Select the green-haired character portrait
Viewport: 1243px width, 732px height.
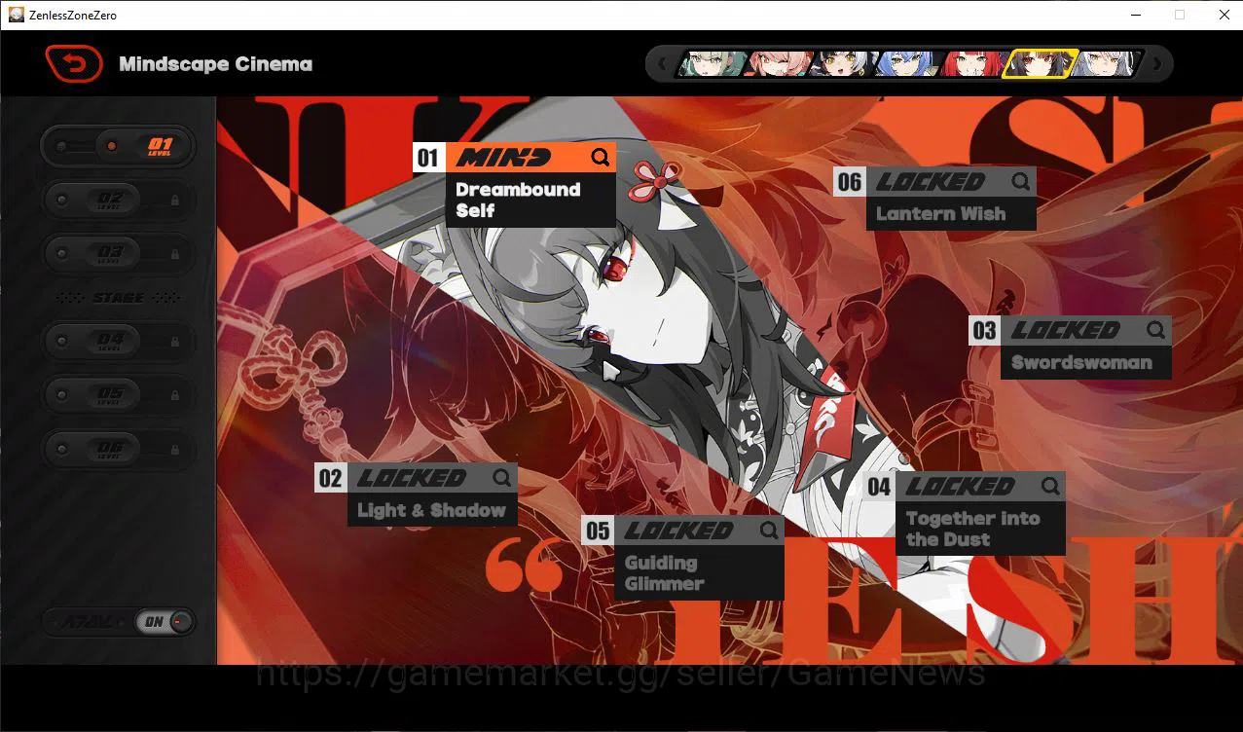(712, 64)
